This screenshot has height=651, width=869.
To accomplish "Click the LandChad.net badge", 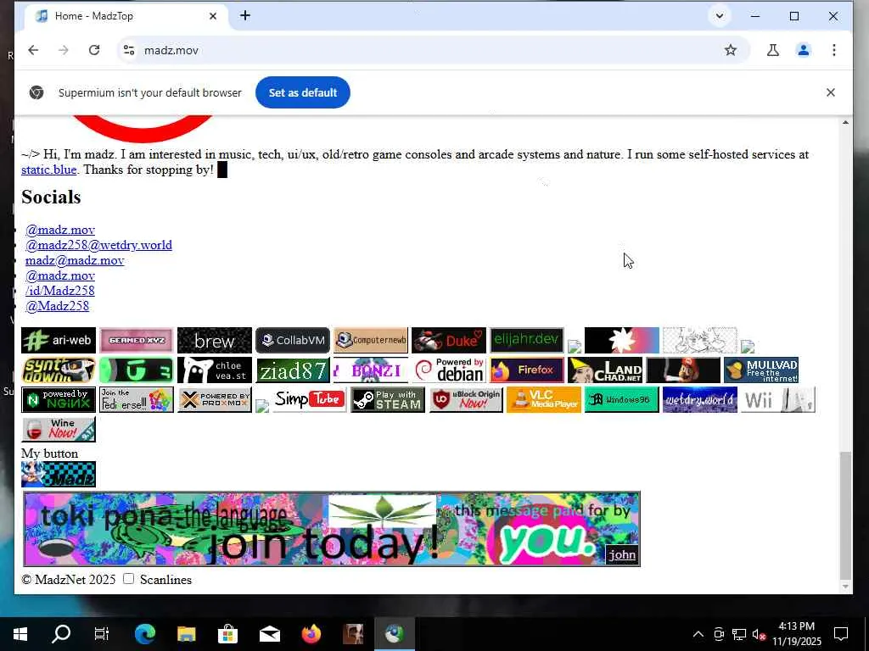I will coord(605,370).
